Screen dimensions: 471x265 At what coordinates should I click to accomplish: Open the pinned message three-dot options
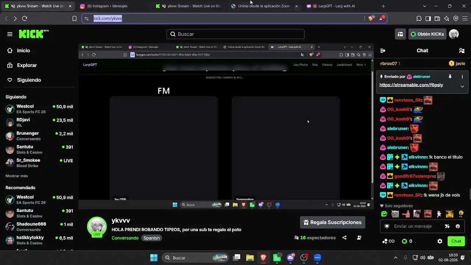tap(462, 77)
